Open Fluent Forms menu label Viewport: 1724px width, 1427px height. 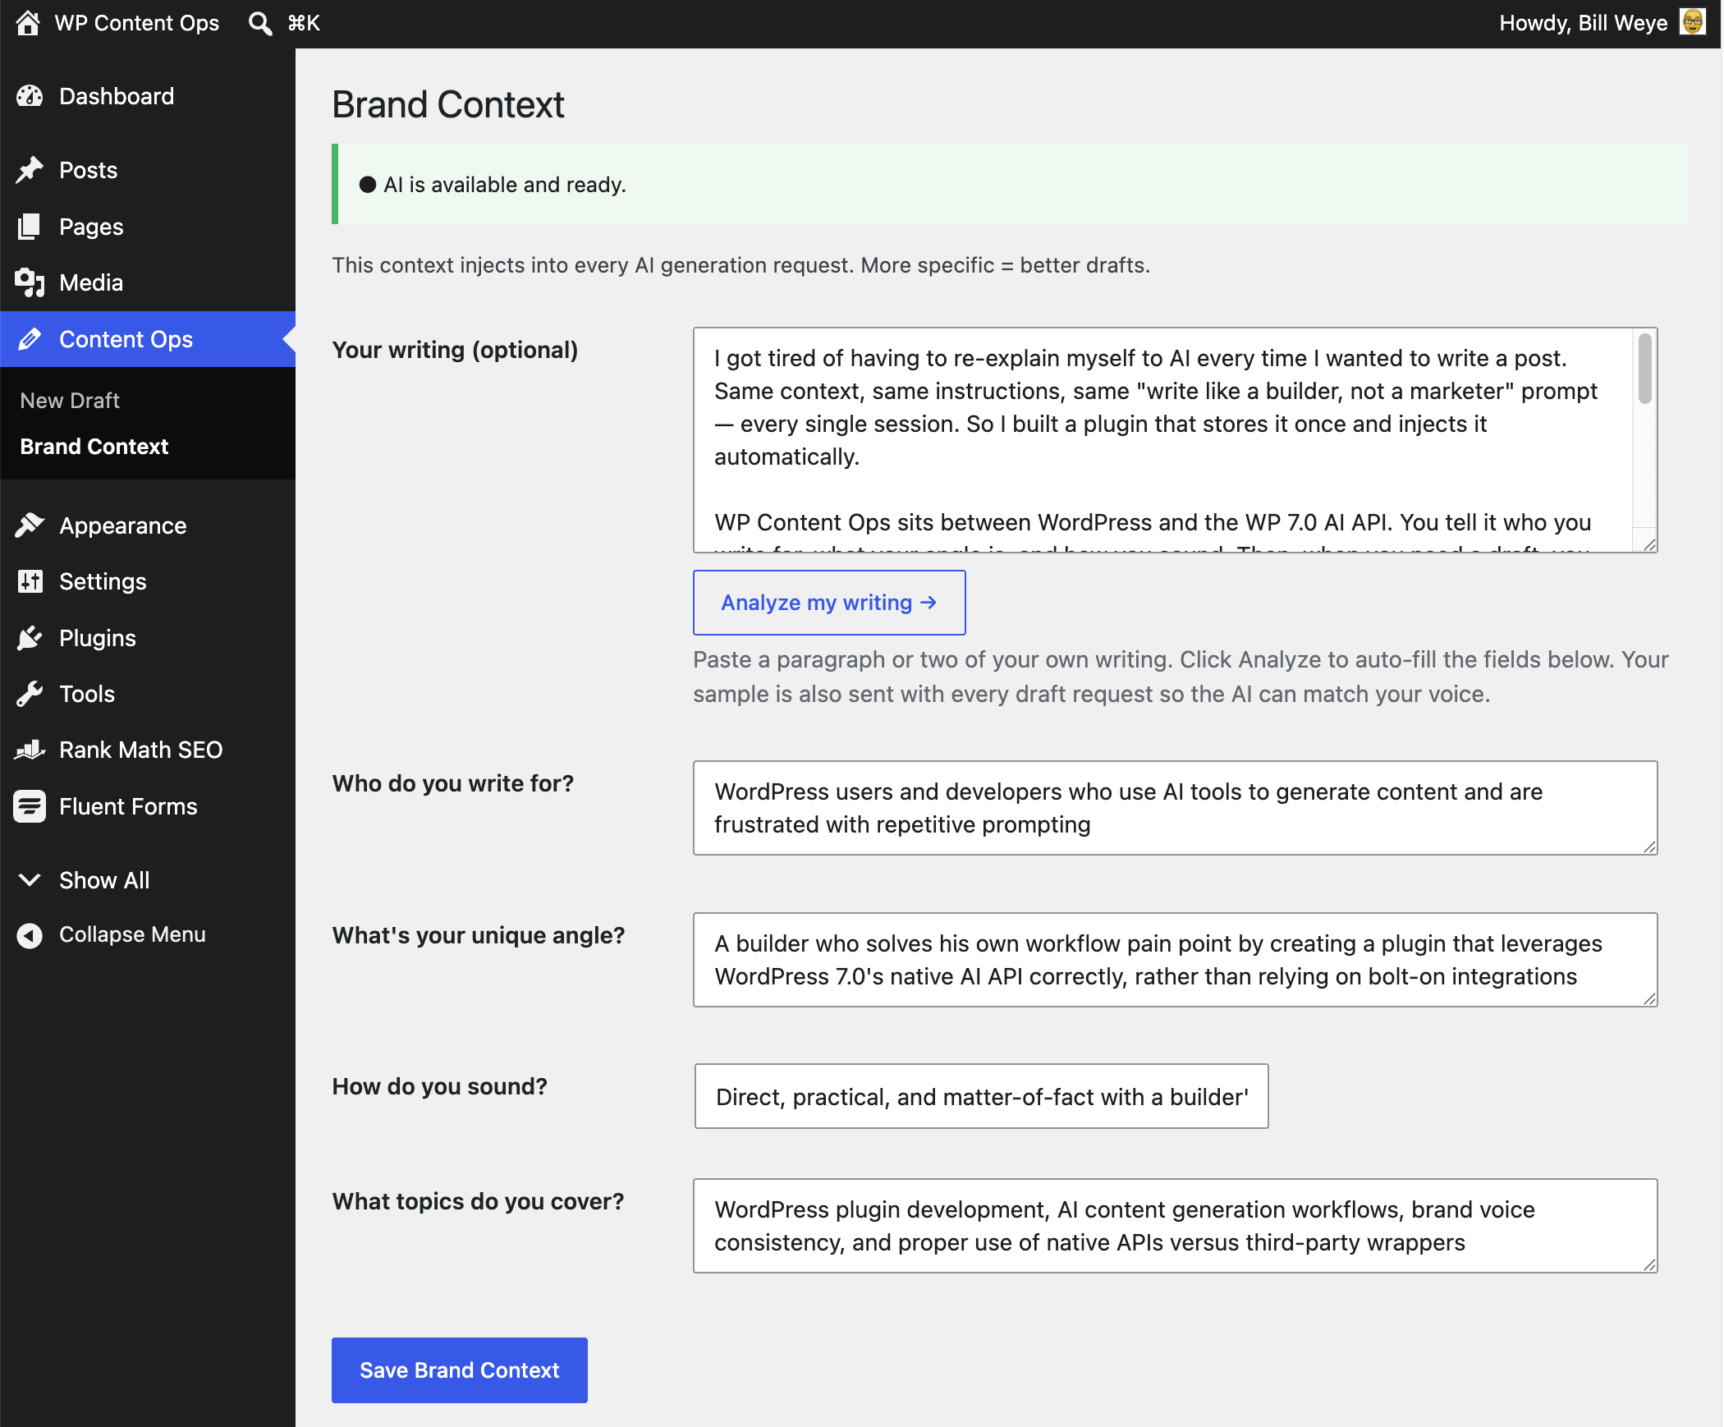click(128, 806)
